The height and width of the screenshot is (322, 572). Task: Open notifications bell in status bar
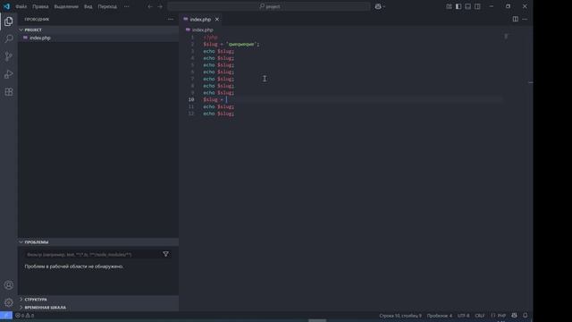tap(526, 316)
